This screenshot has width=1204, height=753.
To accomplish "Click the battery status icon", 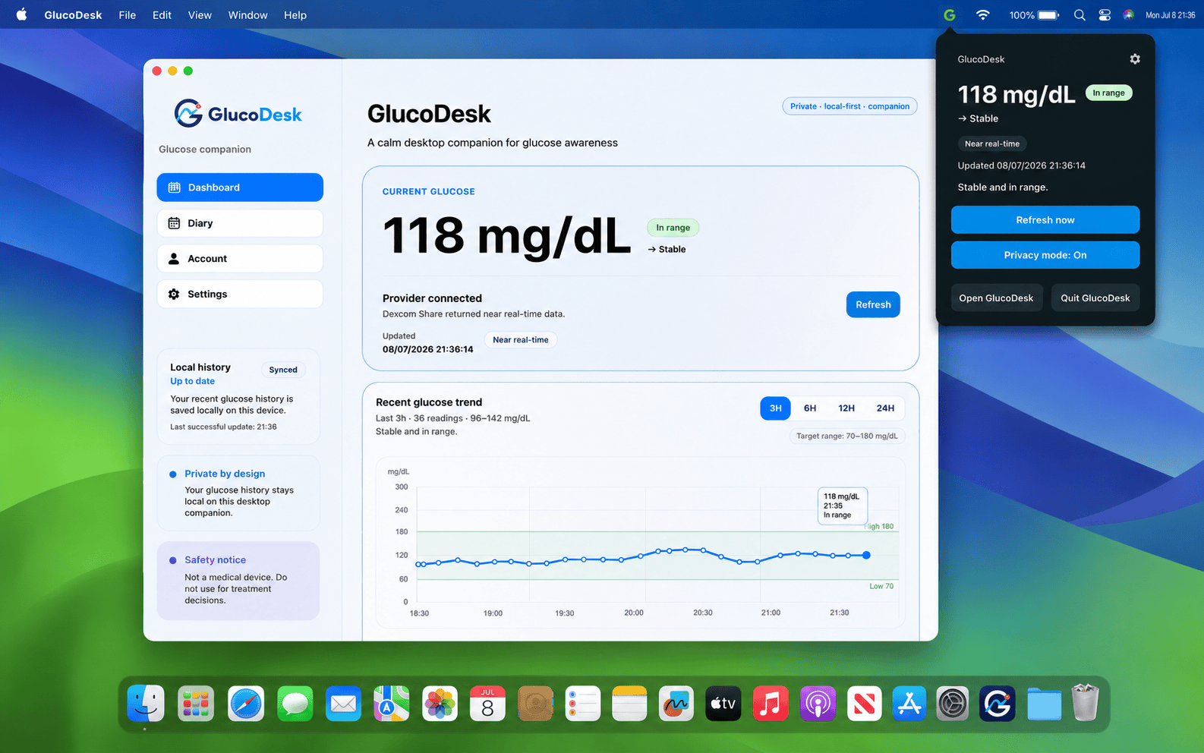I will [x=1048, y=15].
